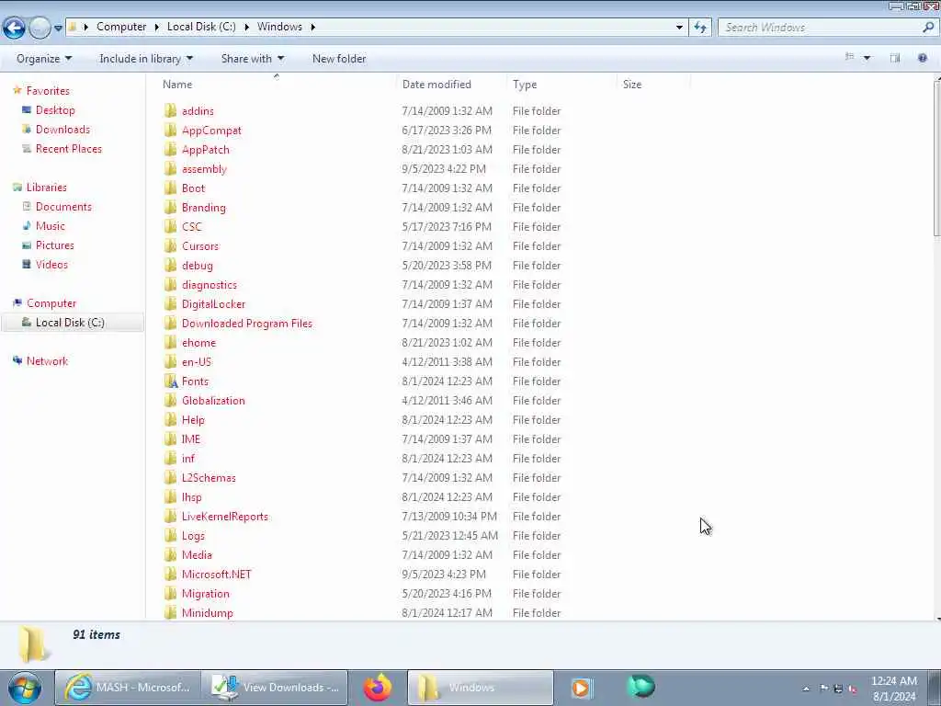Select Network in the navigation pane
This screenshot has height=706, width=941.
(47, 360)
